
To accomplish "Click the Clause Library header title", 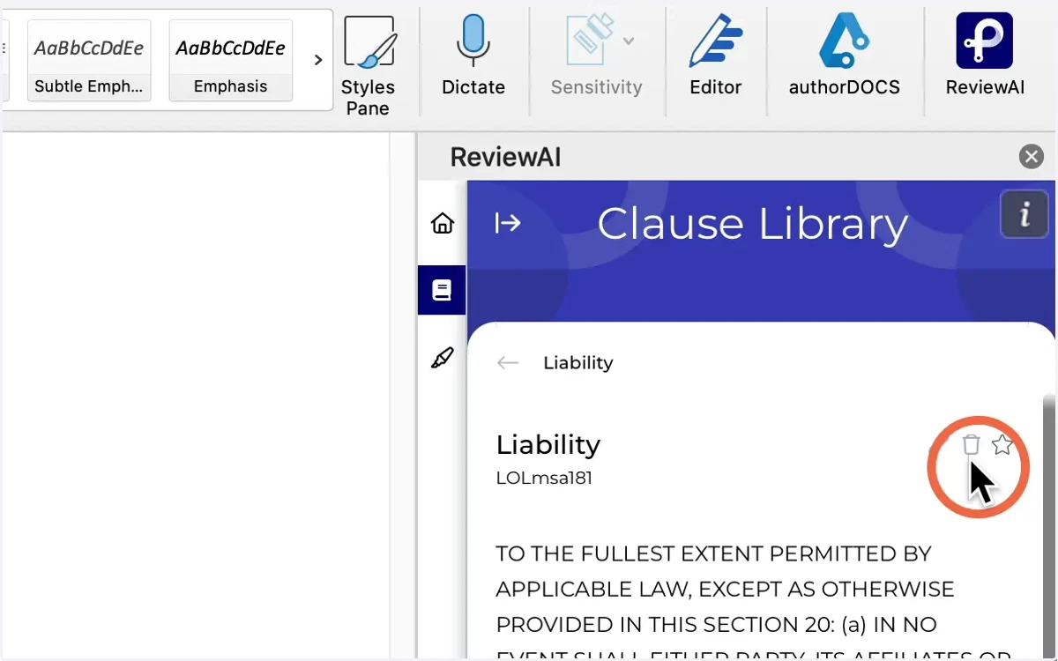I will click(752, 224).
